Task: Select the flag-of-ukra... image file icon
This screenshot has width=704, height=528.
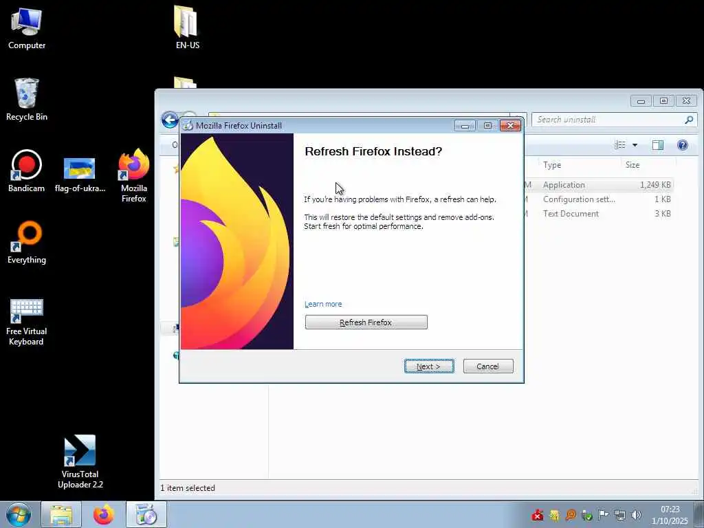Action: click(x=80, y=175)
